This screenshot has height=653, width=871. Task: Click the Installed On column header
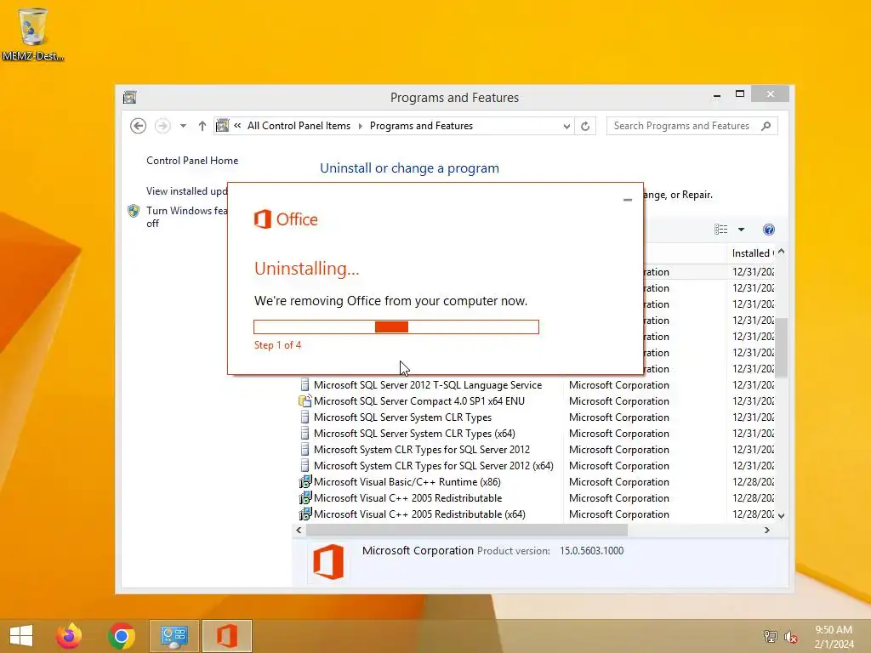point(752,253)
